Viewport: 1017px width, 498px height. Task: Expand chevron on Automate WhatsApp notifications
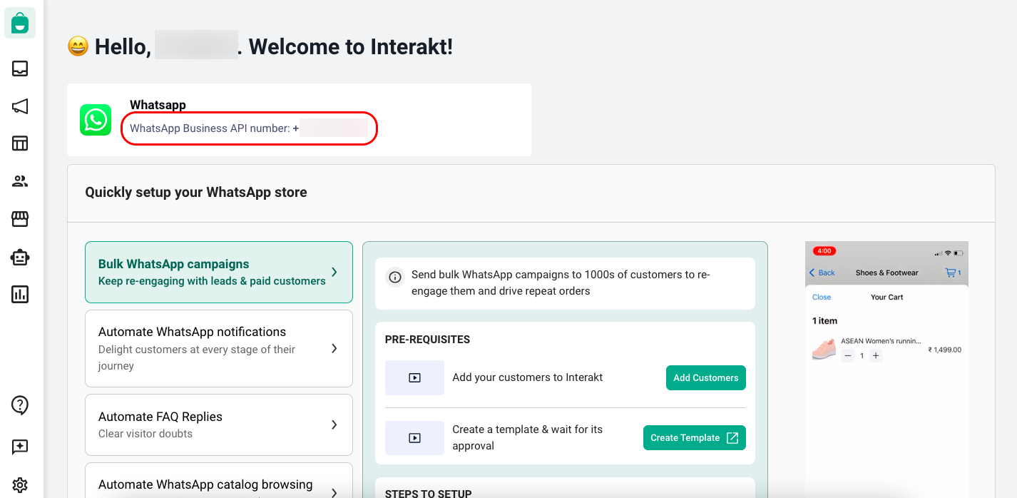point(334,348)
